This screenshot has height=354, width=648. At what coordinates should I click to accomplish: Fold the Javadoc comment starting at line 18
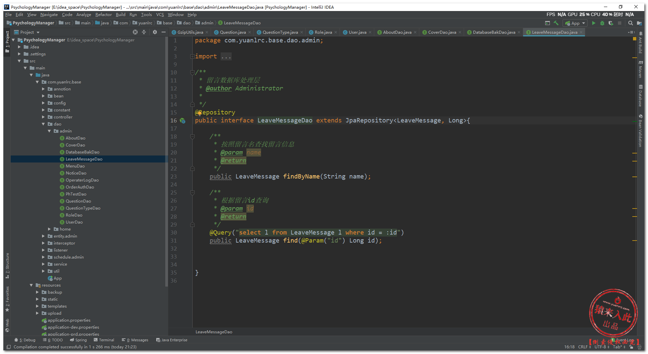192,136
